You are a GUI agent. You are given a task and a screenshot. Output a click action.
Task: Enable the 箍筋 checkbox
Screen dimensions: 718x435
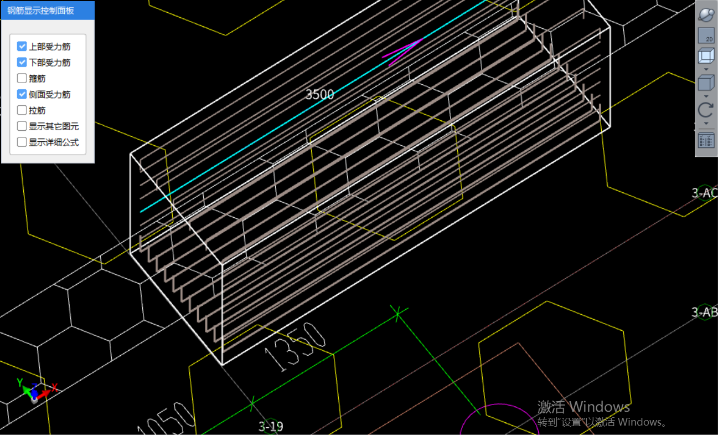(x=22, y=78)
